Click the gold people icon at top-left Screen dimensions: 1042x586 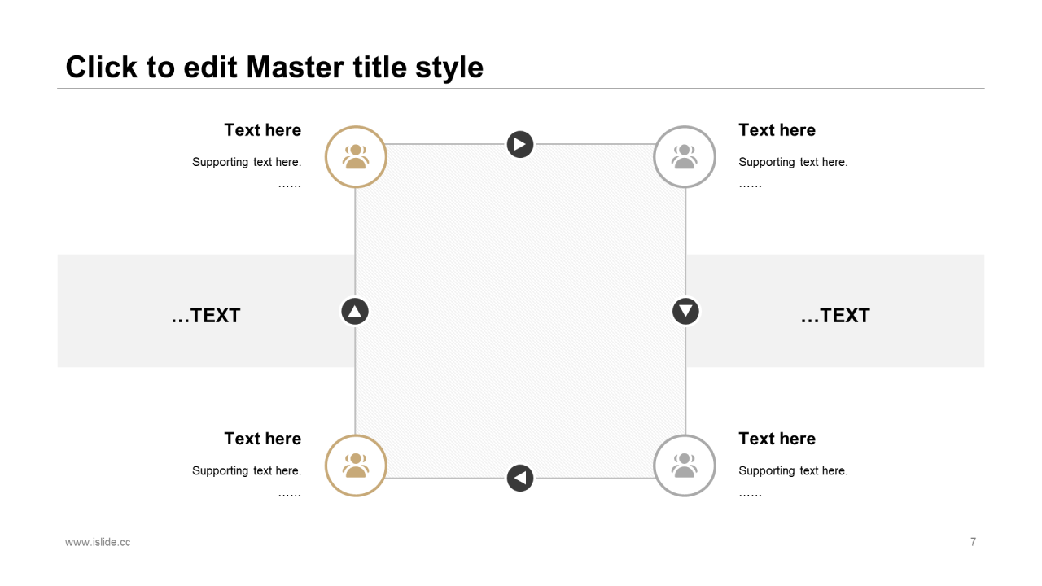pos(356,157)
